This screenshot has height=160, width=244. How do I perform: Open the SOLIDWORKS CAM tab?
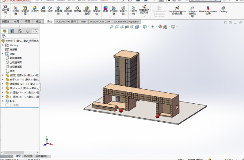click(100, 22)
